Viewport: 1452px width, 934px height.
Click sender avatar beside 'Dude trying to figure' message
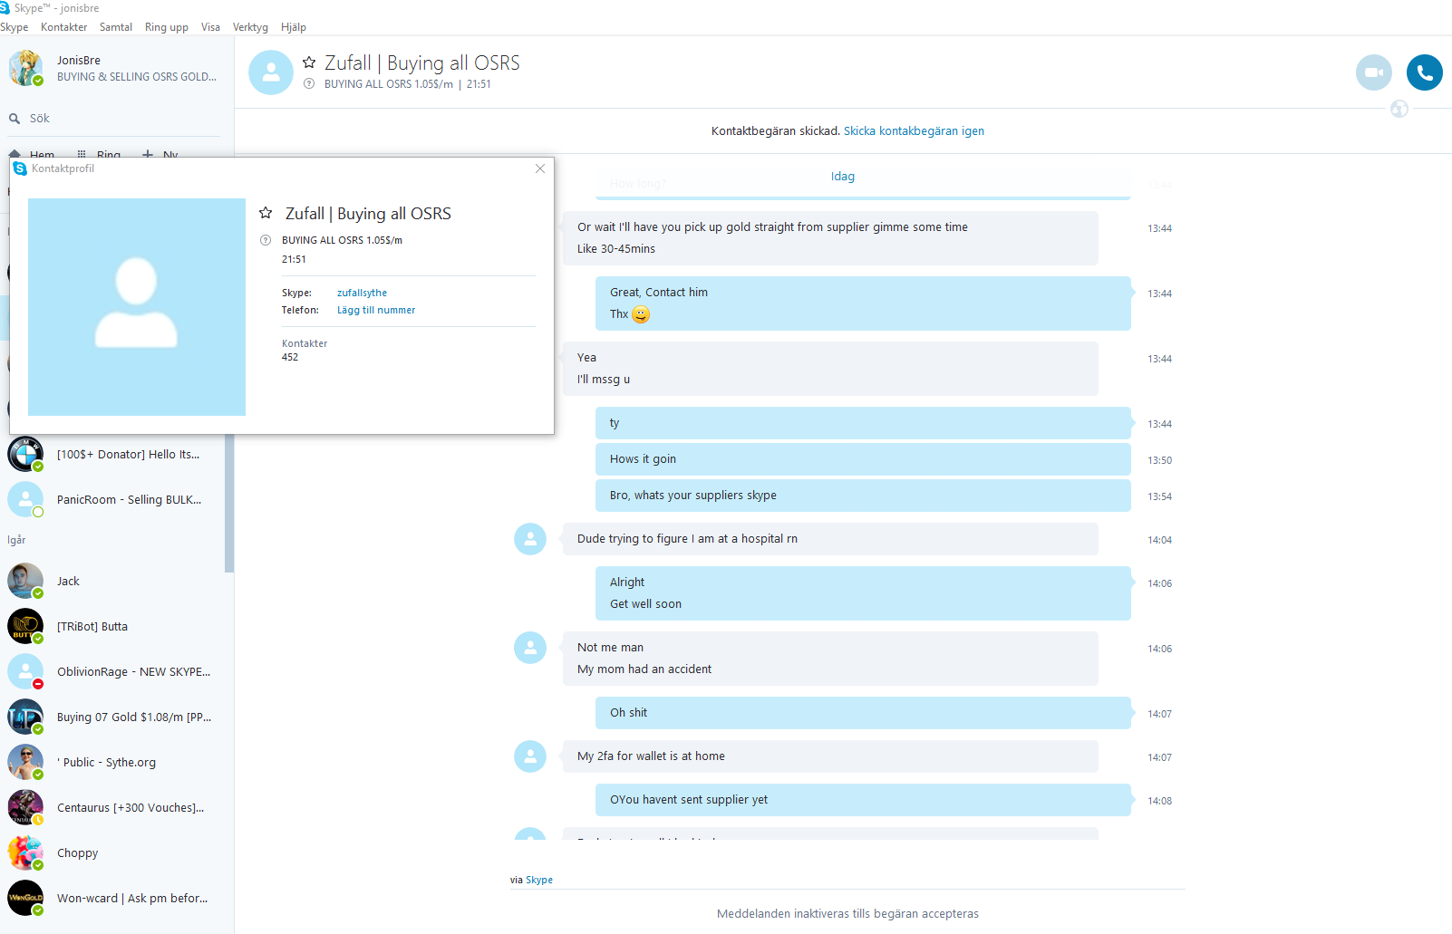point(530,539)
